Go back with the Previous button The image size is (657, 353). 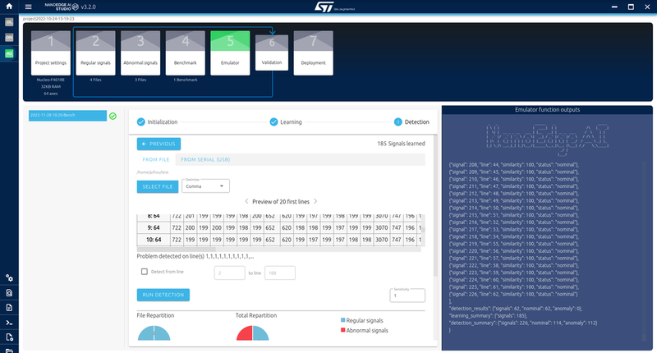point(159,144)
